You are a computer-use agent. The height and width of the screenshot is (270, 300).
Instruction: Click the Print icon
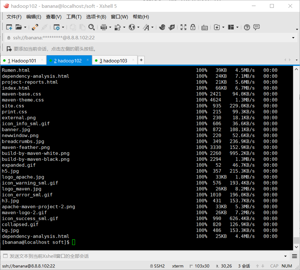point(103,27)
